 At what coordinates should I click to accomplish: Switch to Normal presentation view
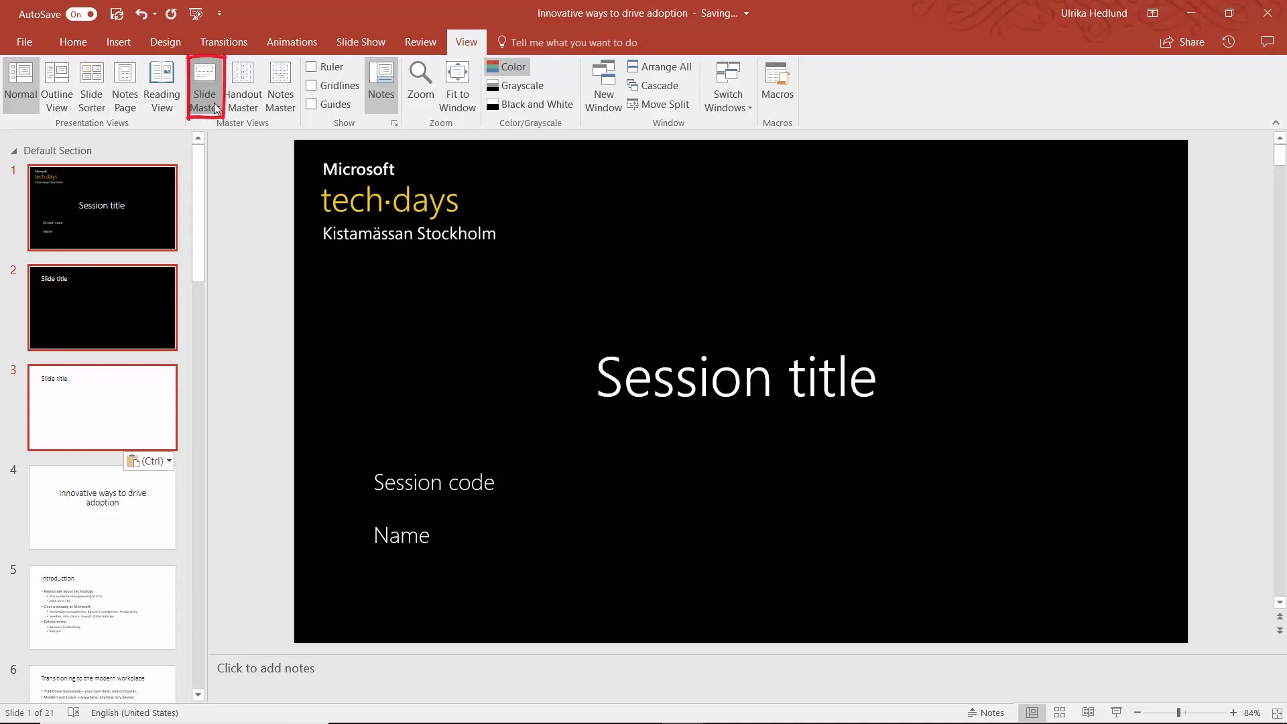point(21,86)
